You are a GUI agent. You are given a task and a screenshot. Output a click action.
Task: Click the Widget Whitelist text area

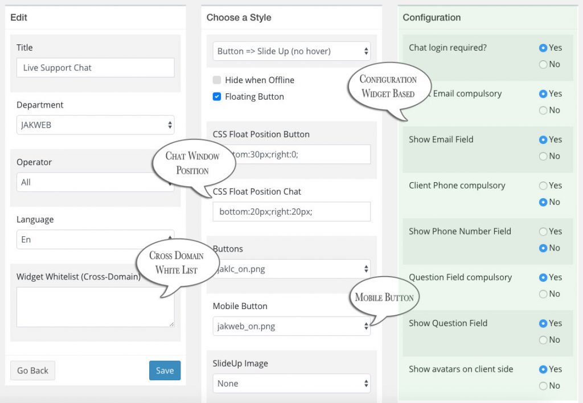(95, 307)
